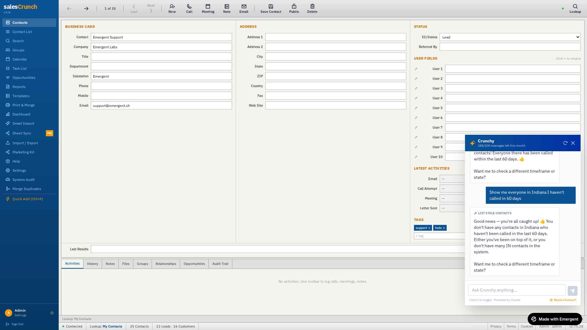The image size is (587, 330).
Task: Remove the todo tag
Action: (x=444, y=228)
